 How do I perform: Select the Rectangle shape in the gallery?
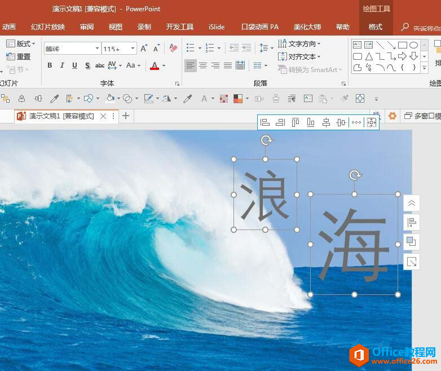click(x=403, y=45)
